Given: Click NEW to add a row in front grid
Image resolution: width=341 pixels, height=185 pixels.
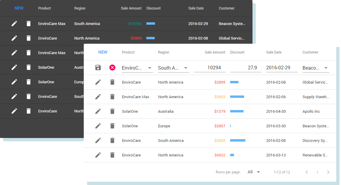Looking at the screenshot, I should pyautogui.click(x=103, y=52).
